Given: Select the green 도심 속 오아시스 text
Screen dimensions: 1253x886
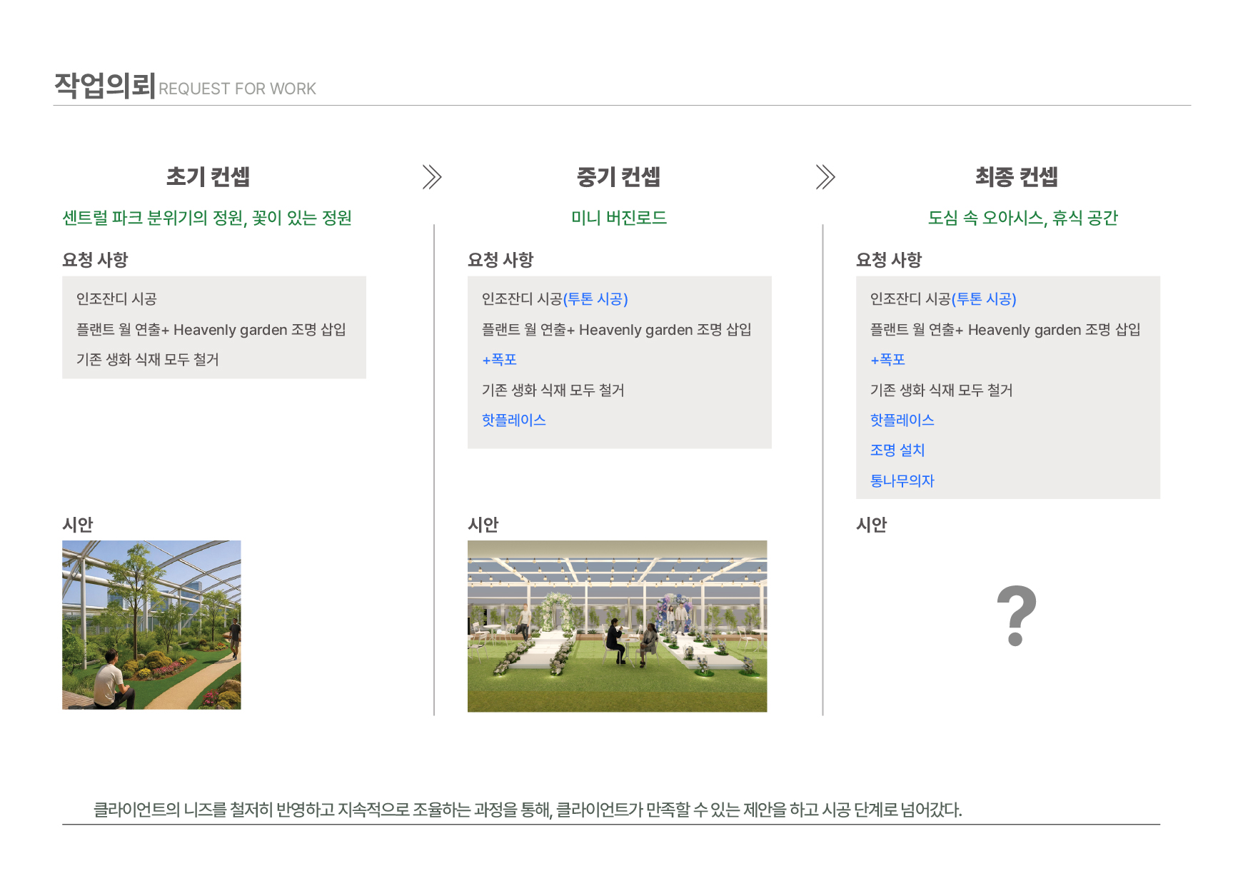Looking at the screenshot, I should click(x=1022, y=218).
